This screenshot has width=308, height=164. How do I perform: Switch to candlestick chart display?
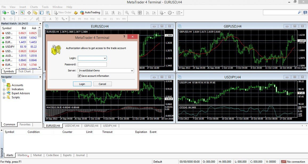coord(113,12)
